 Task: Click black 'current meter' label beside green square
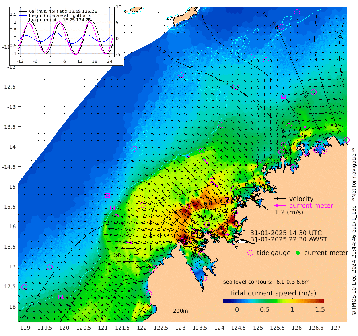click(326, 253)
